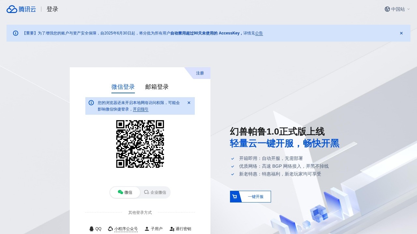Click the 其他登录方式 label
417x234 pixels.
[x=140, y=213]
